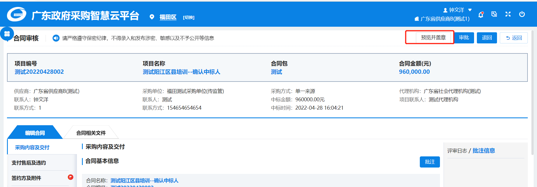Switch to the 合同相关文件 tab
The image size is (537, 187).
pos(91,133)
